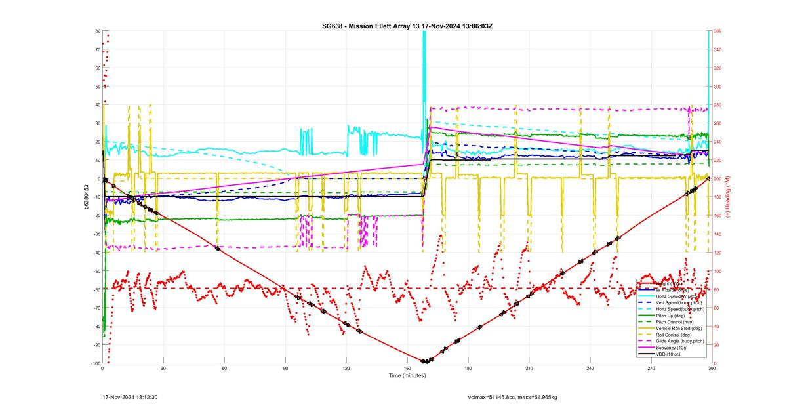Image resolution: width=787 pixels, height=408 pixels.
Task: Click the '360' tick on the heading axis
Action: point(718,31)
